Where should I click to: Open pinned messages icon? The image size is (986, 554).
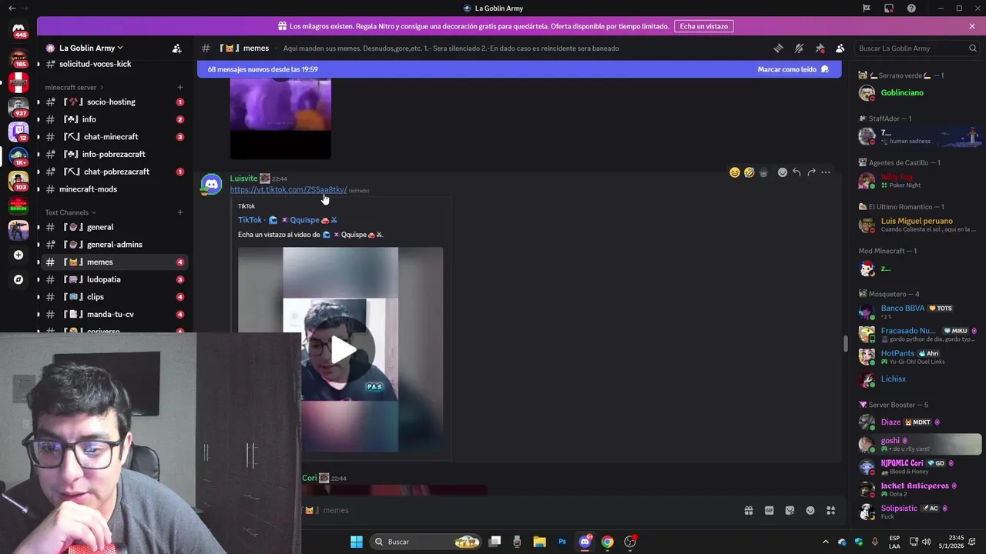[820, 48]
